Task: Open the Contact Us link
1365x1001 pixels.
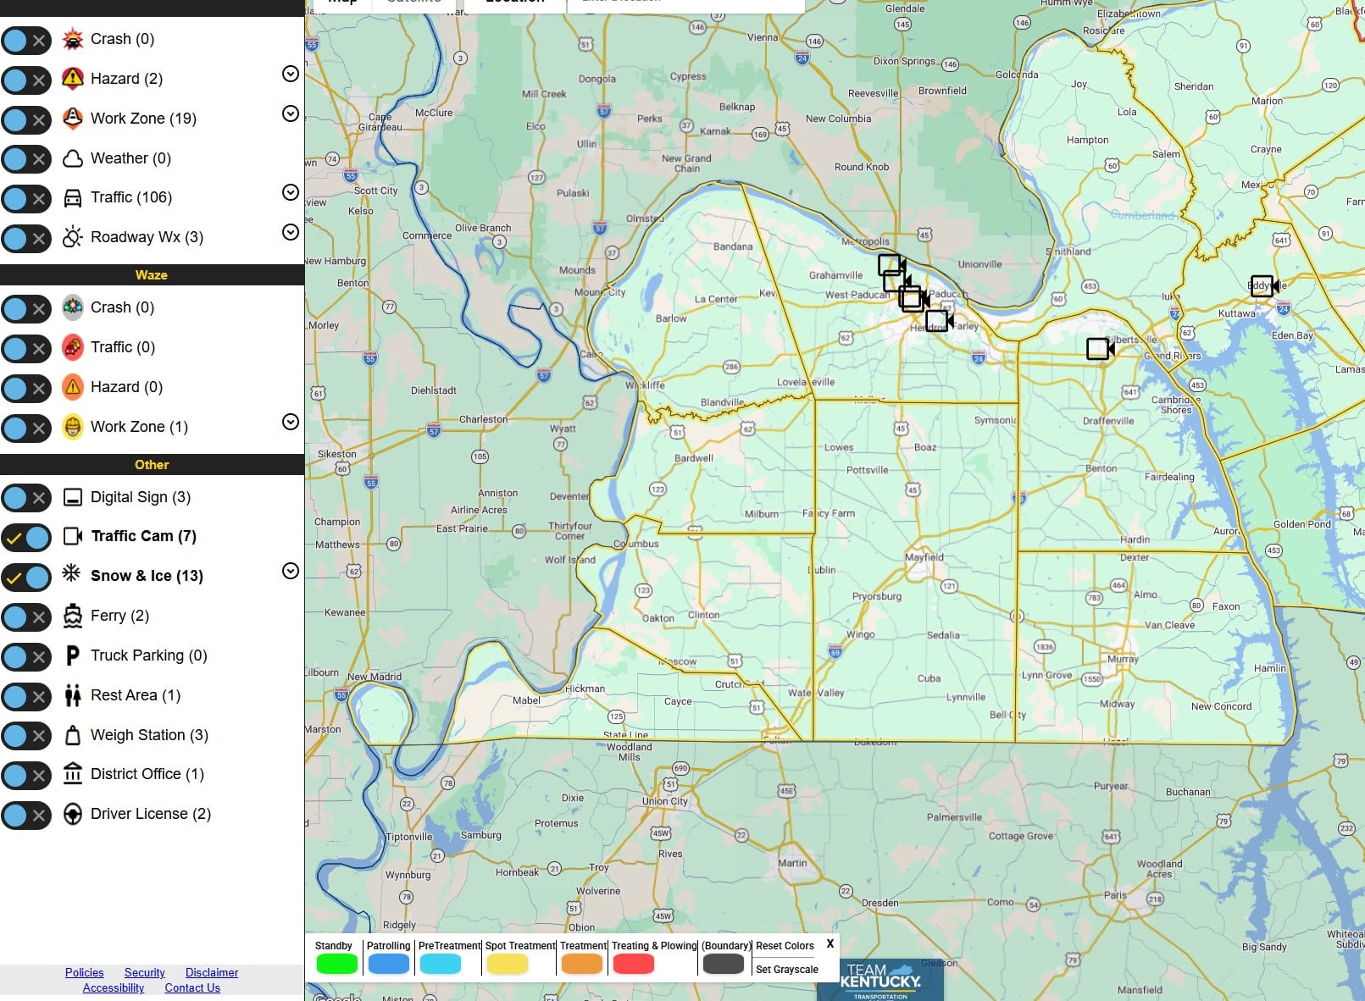Action: click(192, 987)
